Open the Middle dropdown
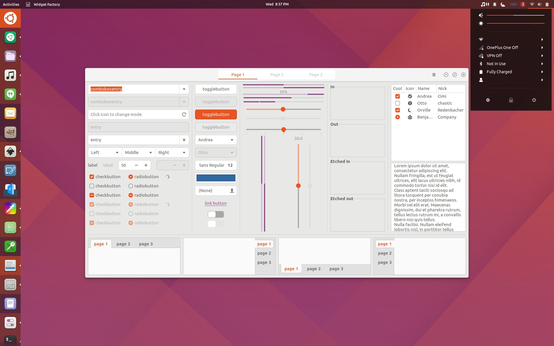 pos(138,153)
